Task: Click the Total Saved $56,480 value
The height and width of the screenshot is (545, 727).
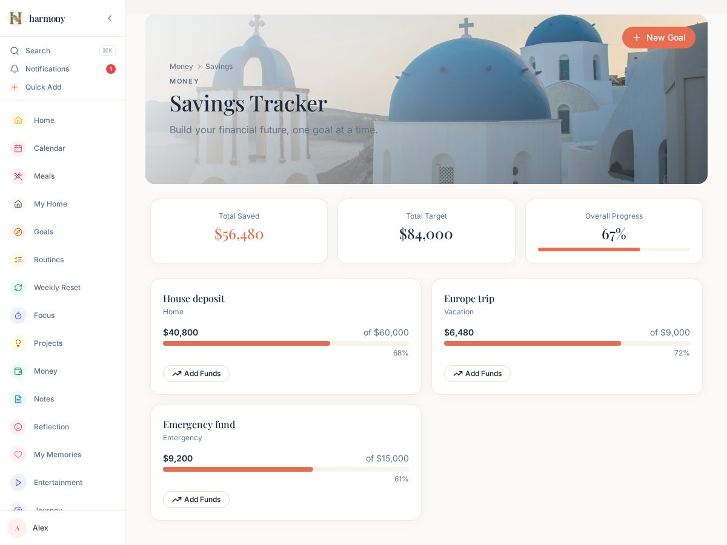Action: coord(239,234)
